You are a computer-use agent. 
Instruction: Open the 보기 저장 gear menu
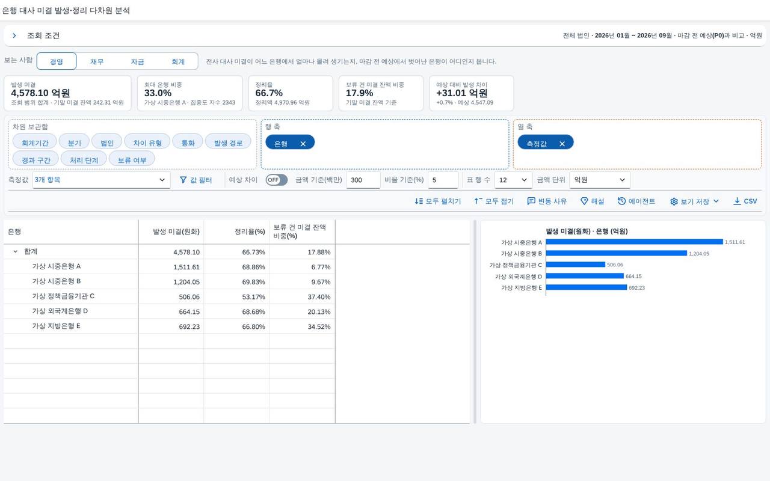pyautogui.click(x=695, y=201)
